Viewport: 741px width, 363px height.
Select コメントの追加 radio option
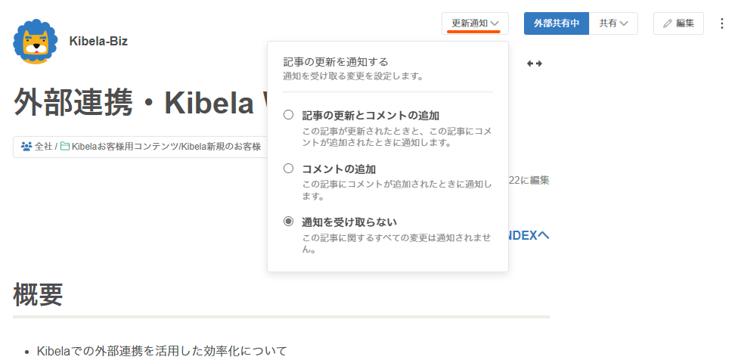[x=288, y=168]
